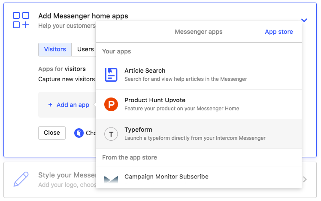Screen dimensions: 321x201
Task: Click the pencil icon for Style your Messenger
Action: click(x=21, y=179)
